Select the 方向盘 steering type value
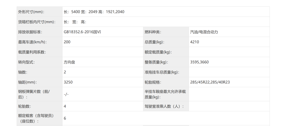The height and width of the screenshot is (126, 282). pyautogui.click(x=69, y=62)
